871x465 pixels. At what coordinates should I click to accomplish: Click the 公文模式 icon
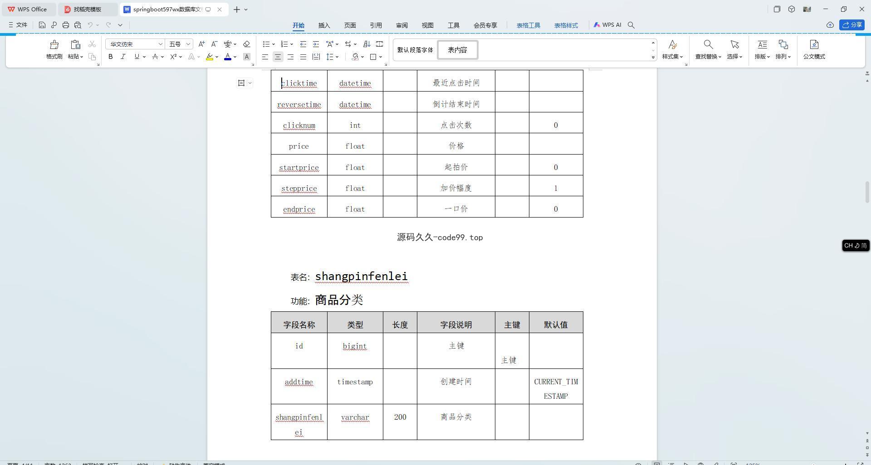pyautogui.click(x=814, y=44)
